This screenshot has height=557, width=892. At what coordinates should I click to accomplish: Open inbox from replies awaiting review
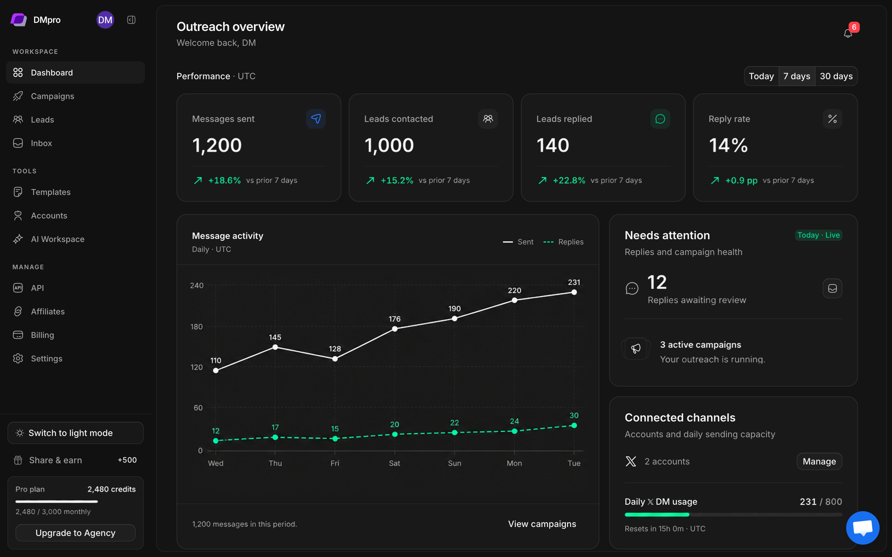832,288
